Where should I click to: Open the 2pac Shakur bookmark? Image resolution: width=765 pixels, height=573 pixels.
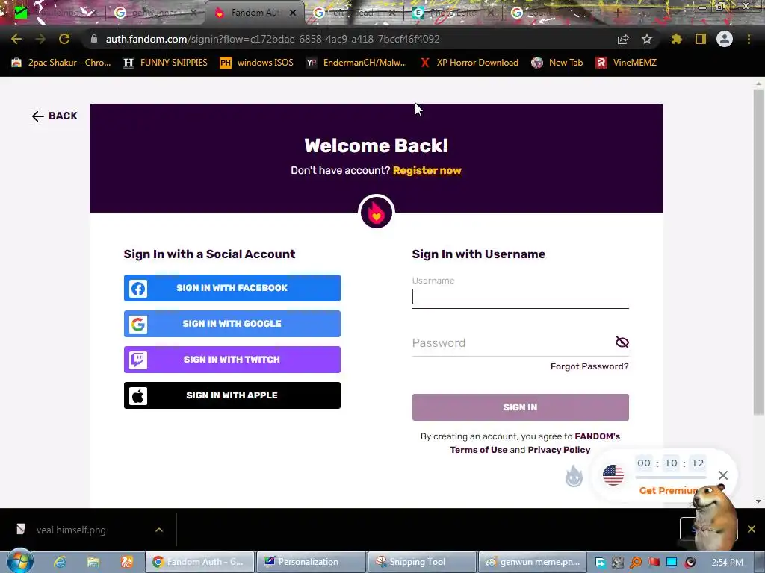click(x=61, y=63)
